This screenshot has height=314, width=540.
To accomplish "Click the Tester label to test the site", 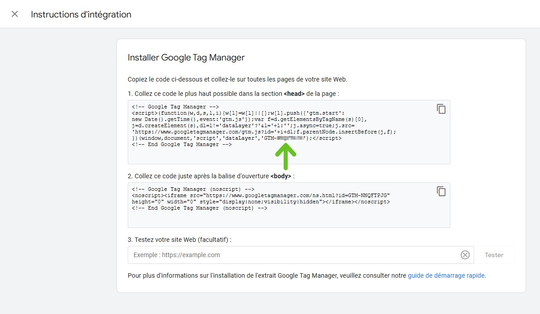I will coord(494,254).
